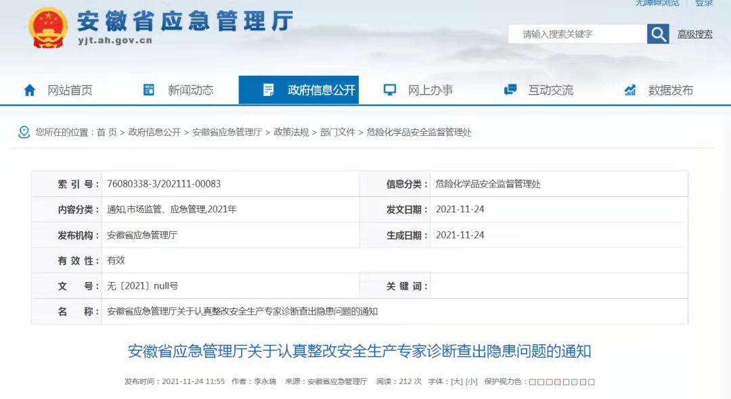
Task: Switch font size to [小]
Action: point(471,381)
